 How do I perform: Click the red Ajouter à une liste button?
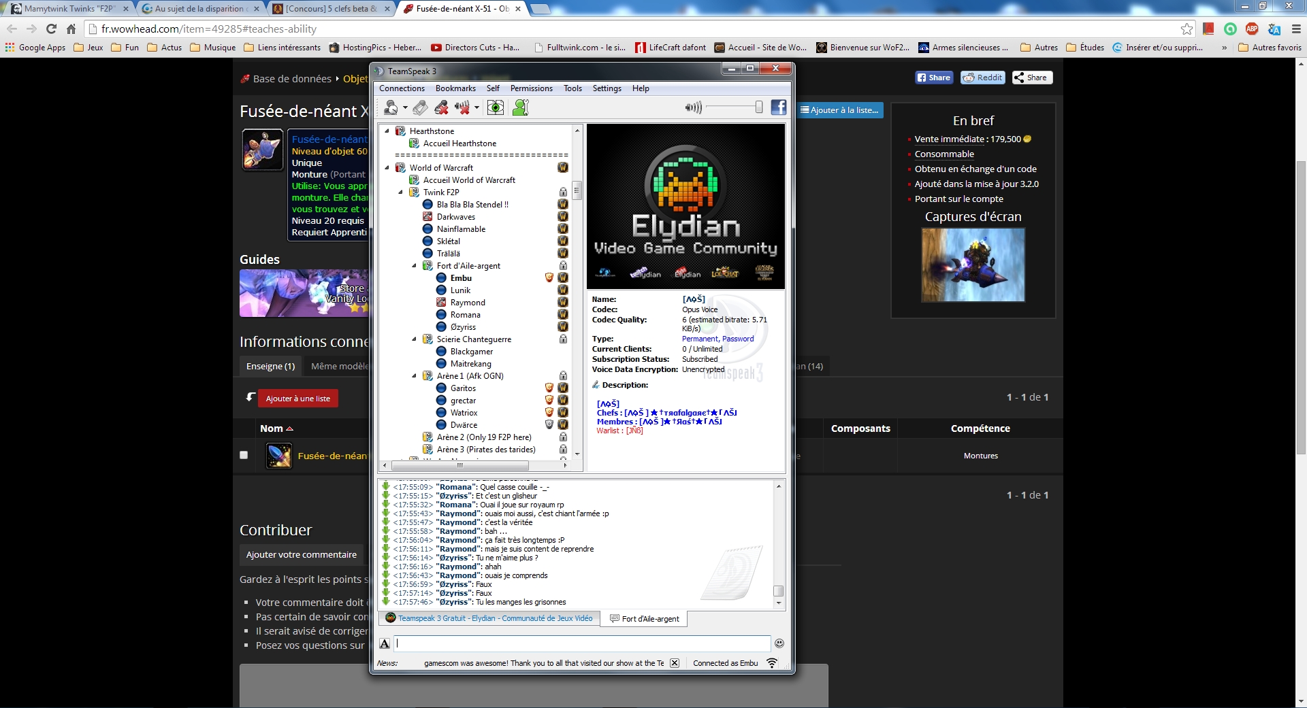pyautogui.click(x=297, y=399)
